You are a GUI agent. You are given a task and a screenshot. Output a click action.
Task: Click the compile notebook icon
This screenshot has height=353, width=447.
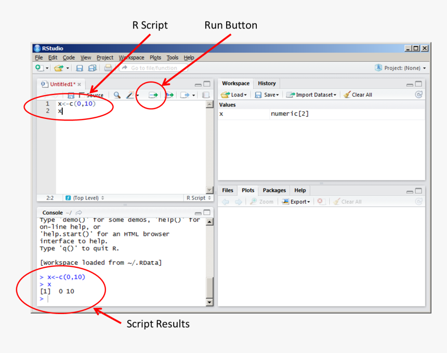205,95
